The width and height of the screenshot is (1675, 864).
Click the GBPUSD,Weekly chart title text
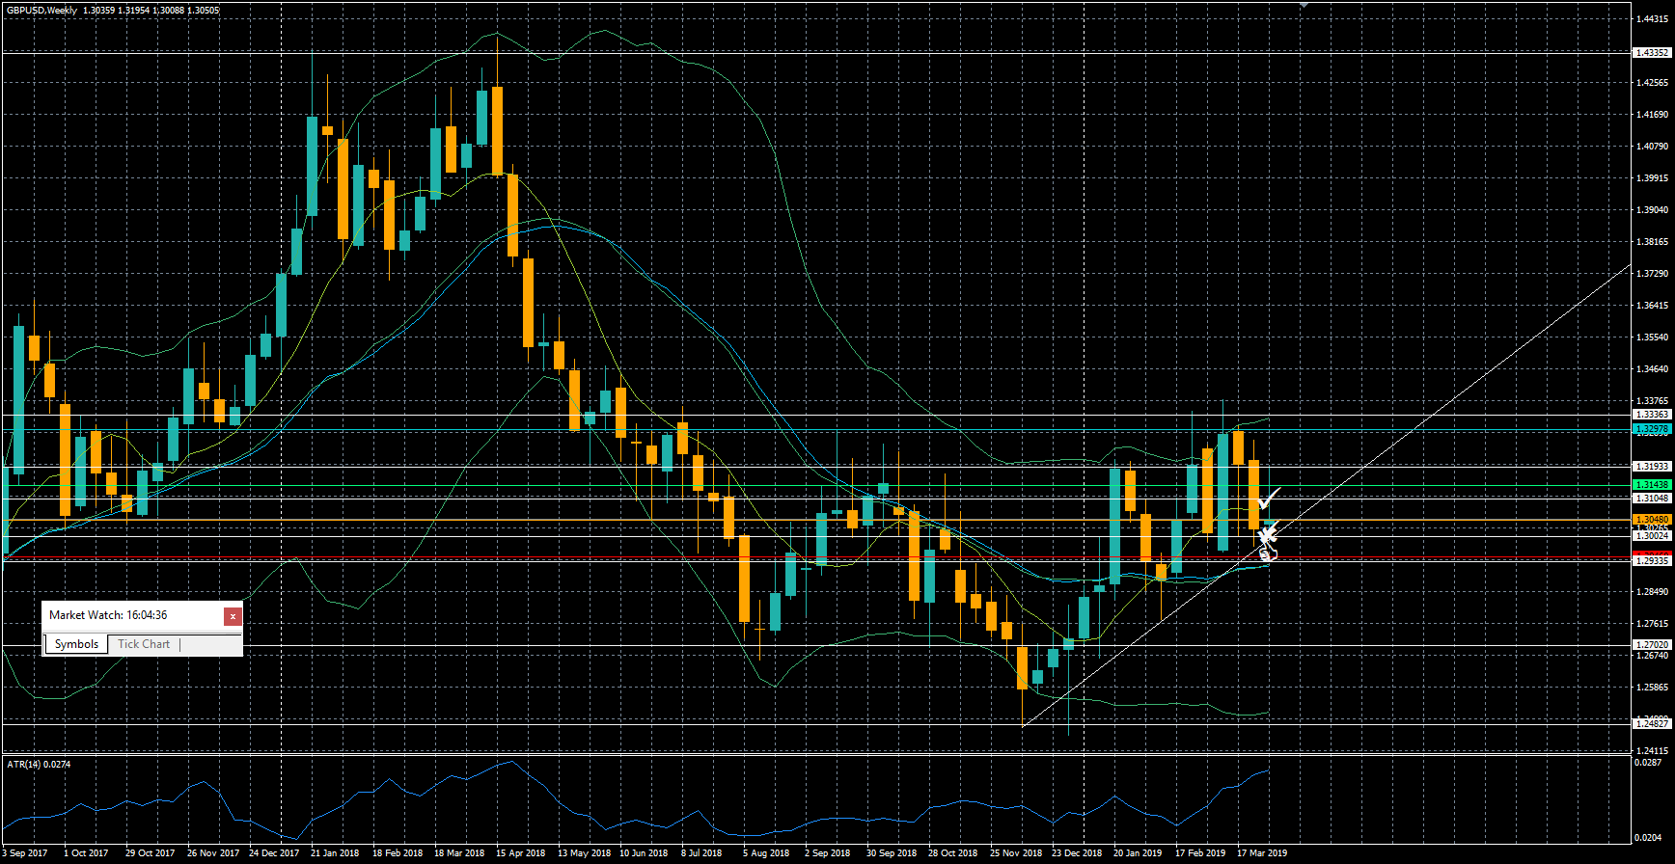point(41,10)
